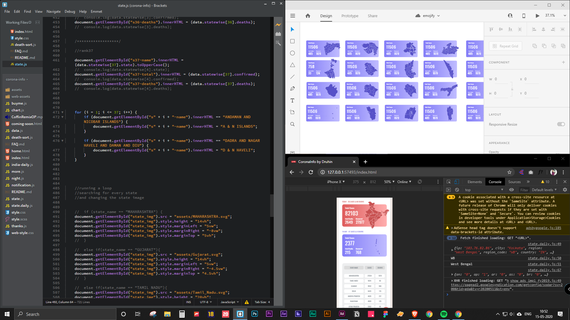Switch to the Elements tab in DevTools
Screen dimensions: 570x320
(475, 182)
